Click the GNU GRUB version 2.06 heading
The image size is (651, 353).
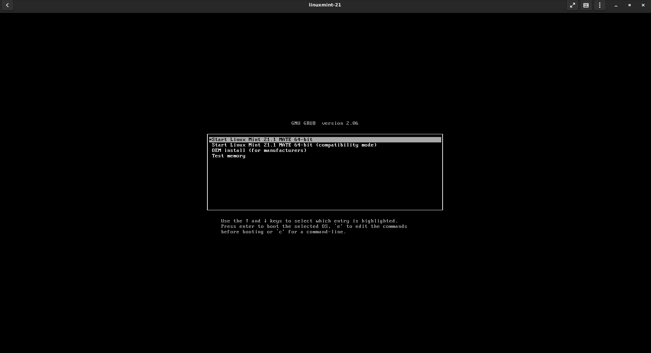(x=324, y=123)
